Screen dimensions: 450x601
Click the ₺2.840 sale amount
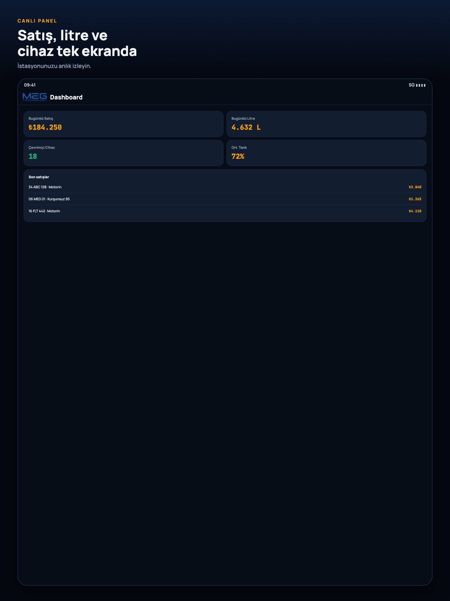pyautogui.click(x=415, y=187)
